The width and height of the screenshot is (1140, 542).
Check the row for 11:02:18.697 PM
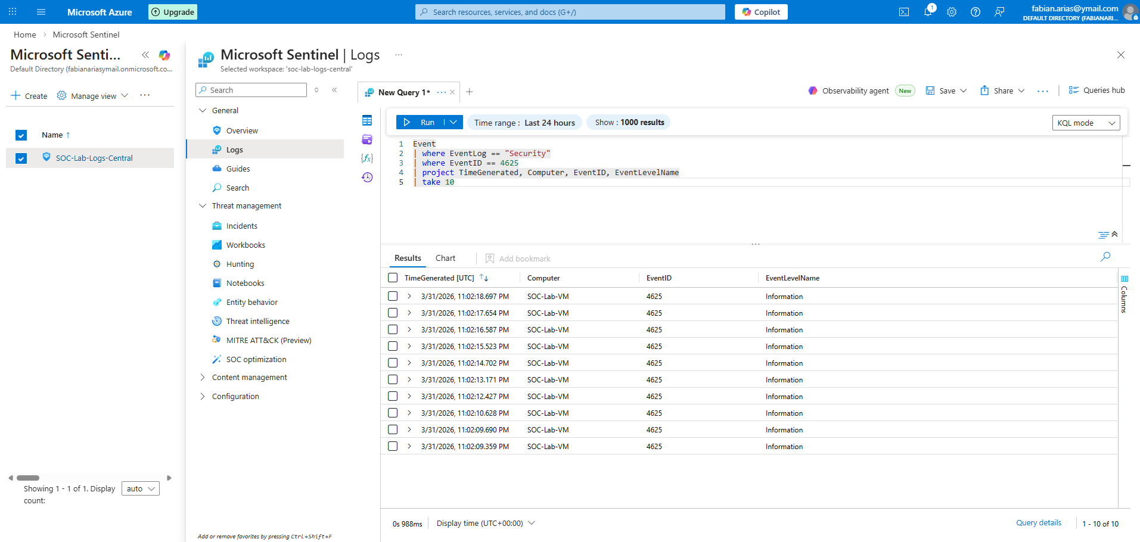393,296
